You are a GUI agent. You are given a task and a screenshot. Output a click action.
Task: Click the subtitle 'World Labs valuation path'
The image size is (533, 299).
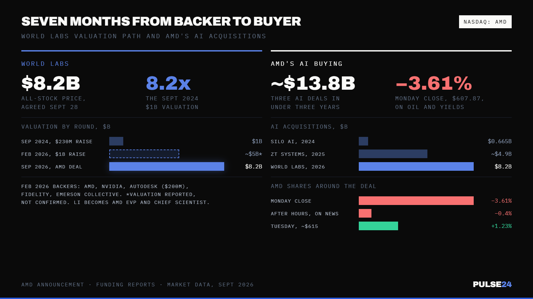pyautogui.click(x=81, y=36)
